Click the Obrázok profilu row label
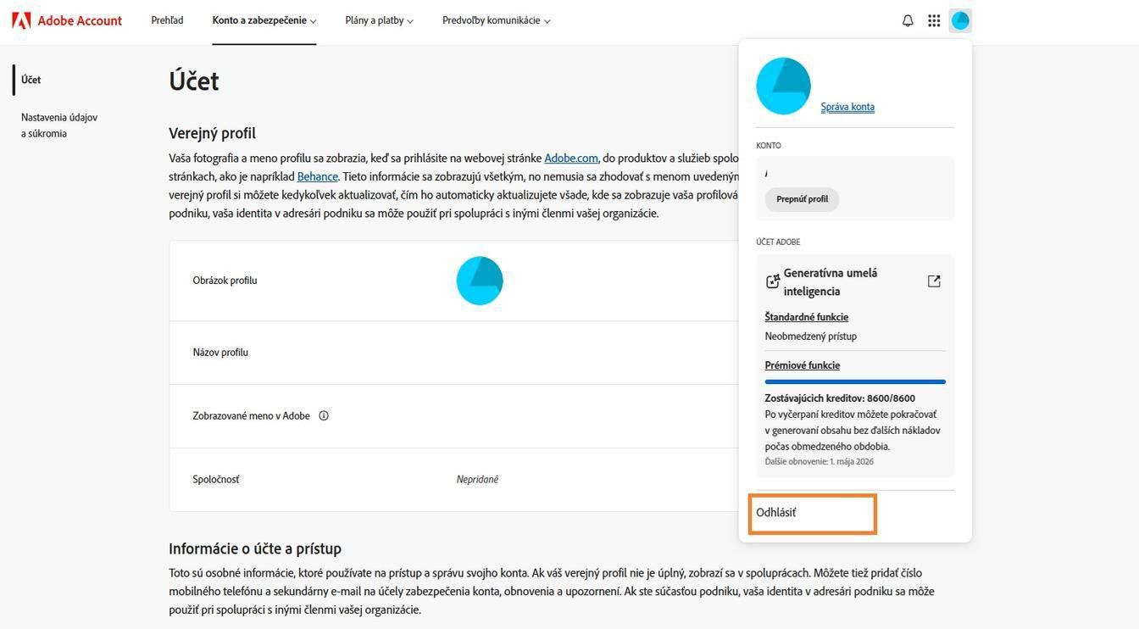Viewport: 1139px width, 629px height. point(225,281)
